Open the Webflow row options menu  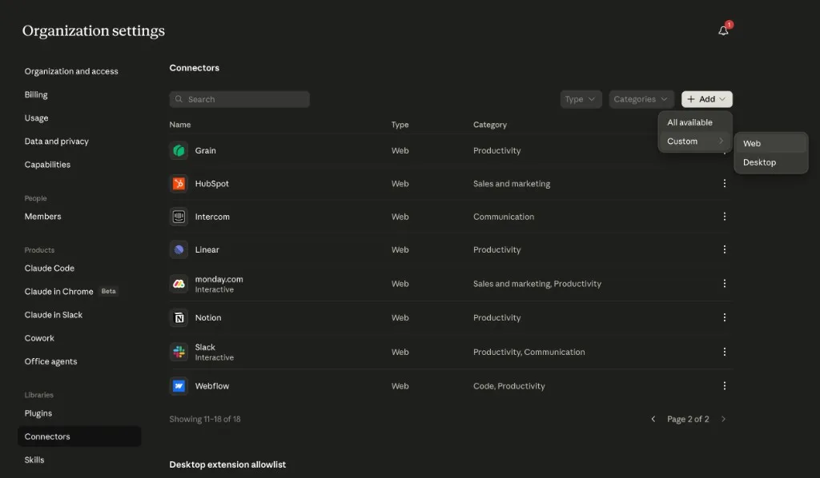pos(724,385)
